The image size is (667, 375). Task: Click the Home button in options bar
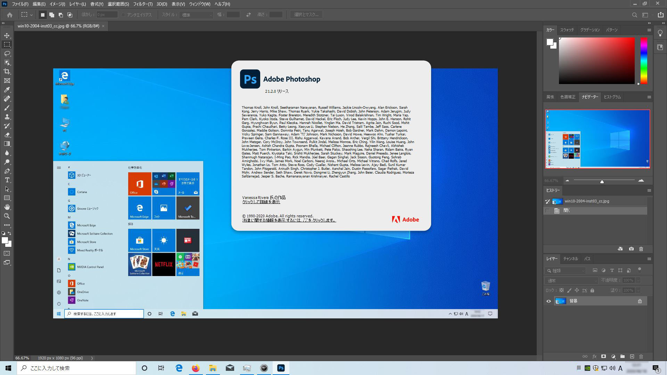[10, 15]
